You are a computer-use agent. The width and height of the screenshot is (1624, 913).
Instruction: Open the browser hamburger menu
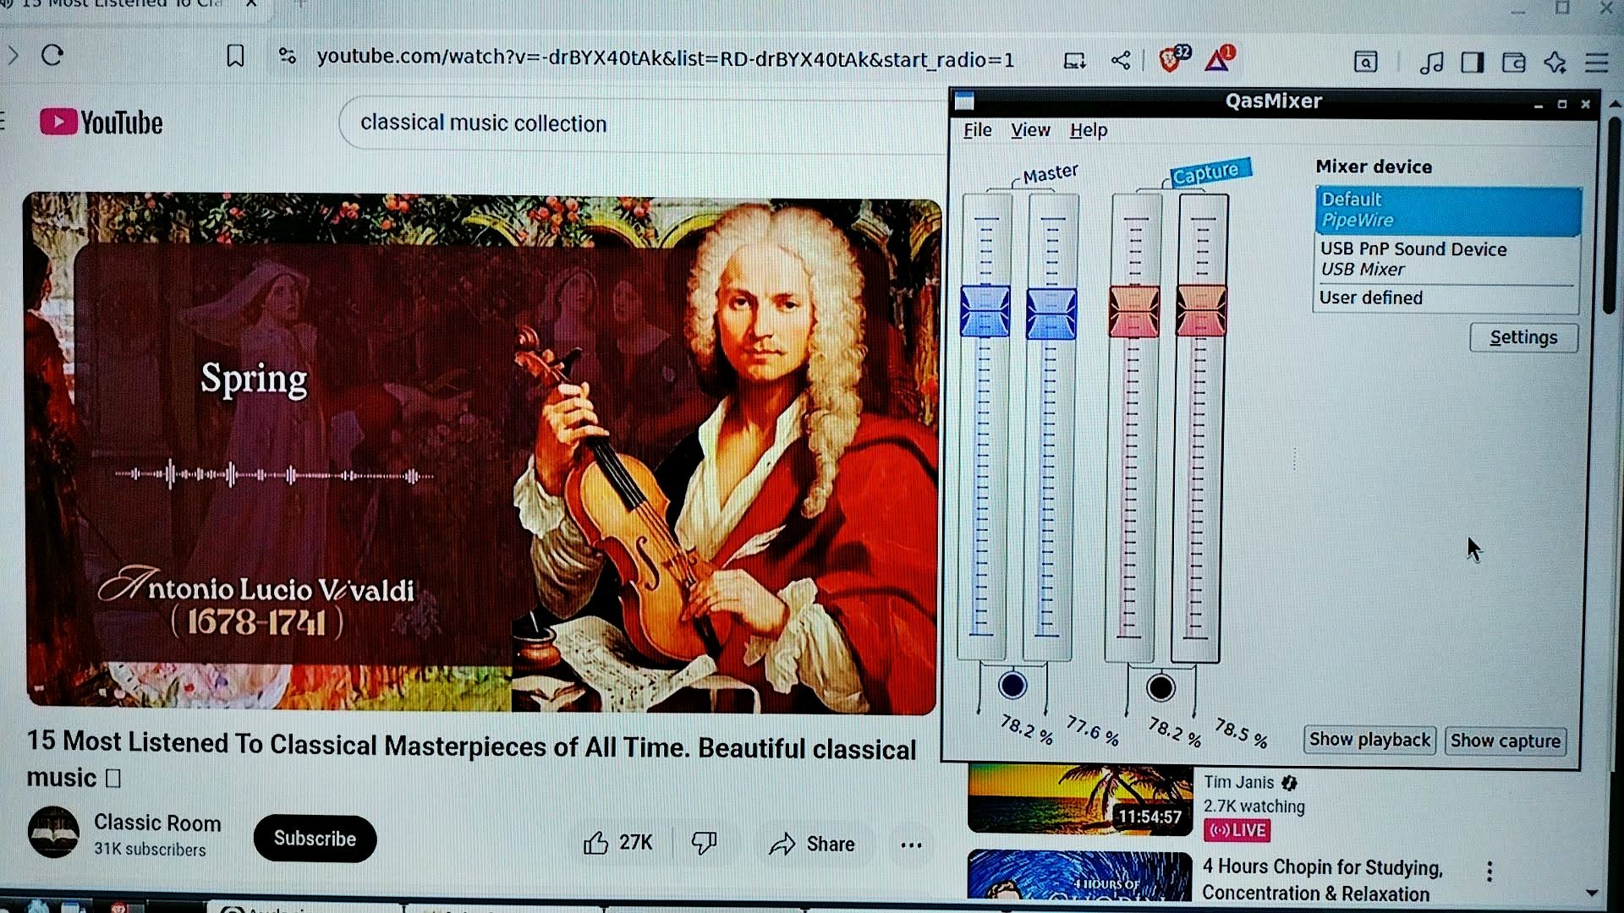coord(1596,63)
